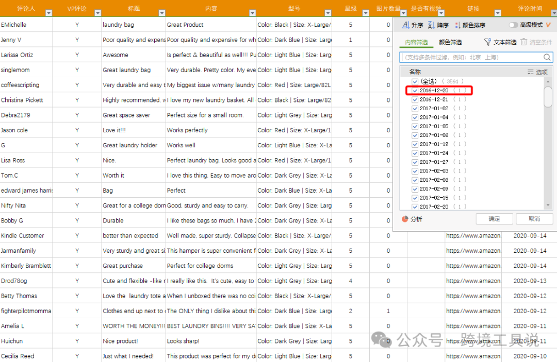This screenshot has width=557, height=362.
Task: Uncheck date 2017-01-05
Action: pos(415,126)
